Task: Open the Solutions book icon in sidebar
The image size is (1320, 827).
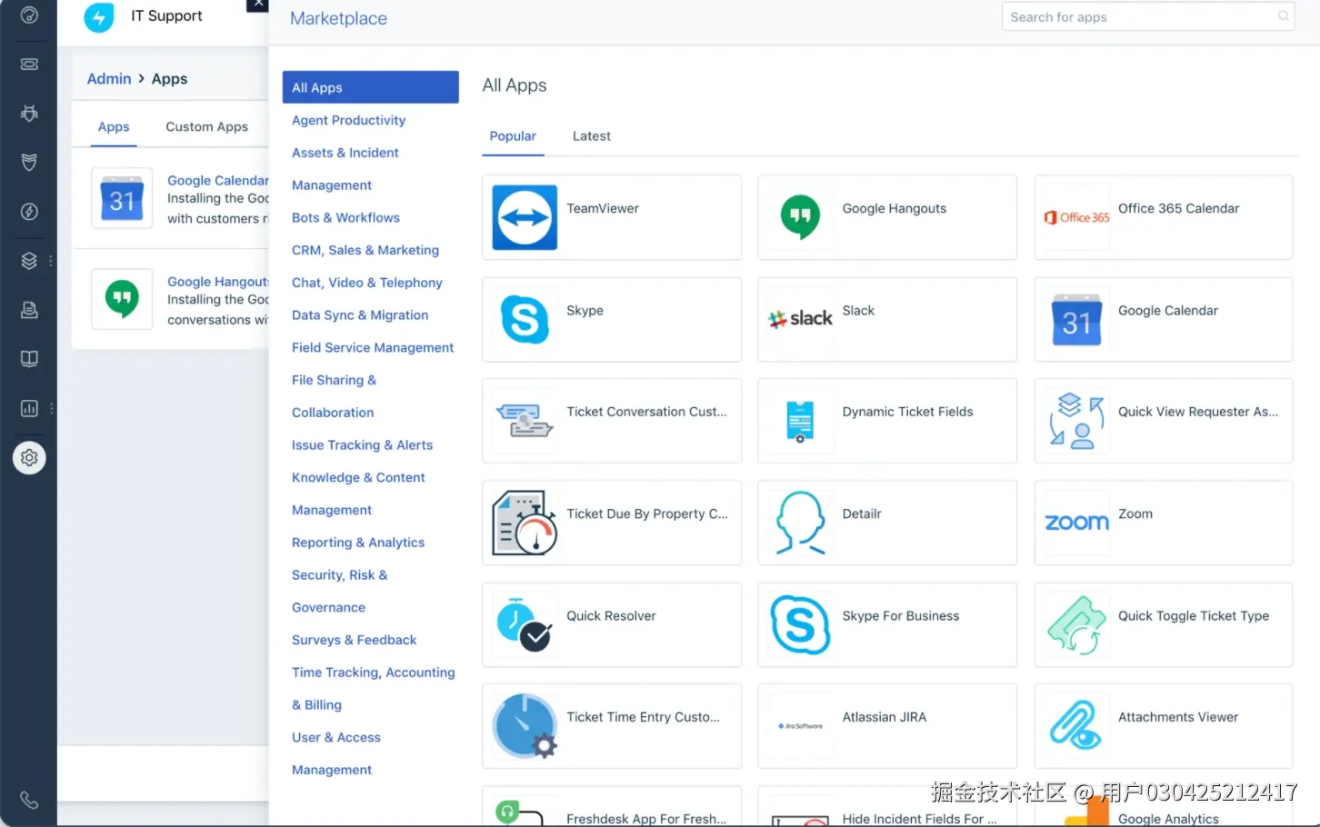Action: [x=29, y=358]
